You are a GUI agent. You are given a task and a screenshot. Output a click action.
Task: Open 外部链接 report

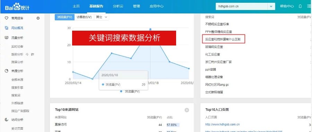(x=17, y=103)
